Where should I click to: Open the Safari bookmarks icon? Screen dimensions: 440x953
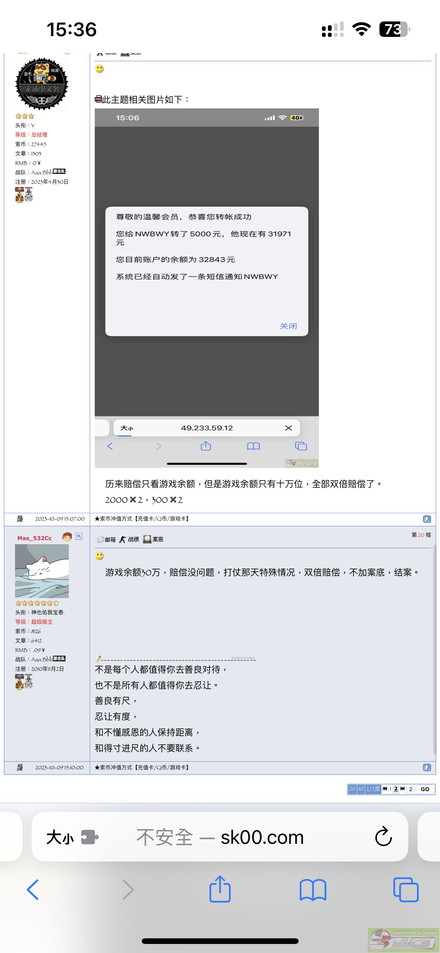pyautogui.click(x=313, y=890)
